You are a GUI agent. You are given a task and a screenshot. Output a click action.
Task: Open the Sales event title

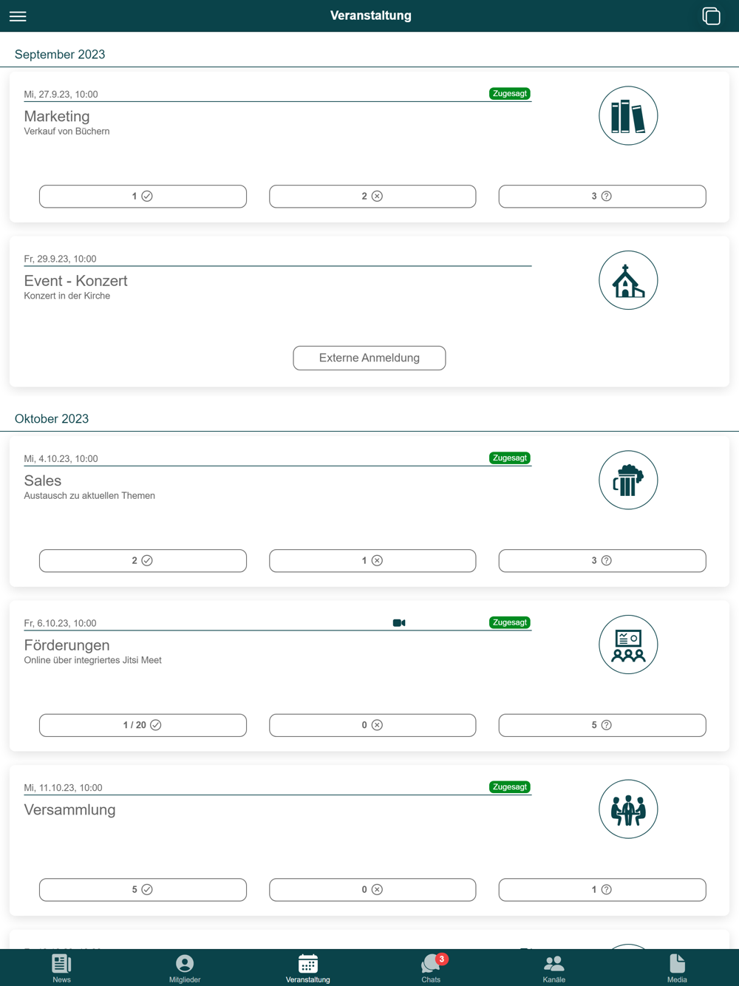[43, 480]
